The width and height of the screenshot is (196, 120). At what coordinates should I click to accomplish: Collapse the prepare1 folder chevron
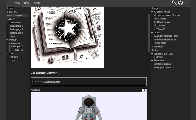click(7, 40)
